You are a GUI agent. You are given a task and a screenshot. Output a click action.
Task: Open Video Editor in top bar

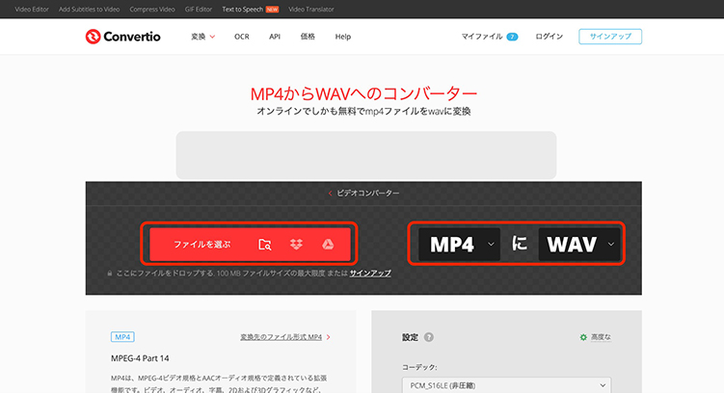point(32,10)
